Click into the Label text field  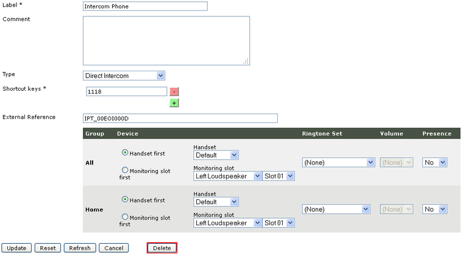pyautogui.click(x=145, y=6)
